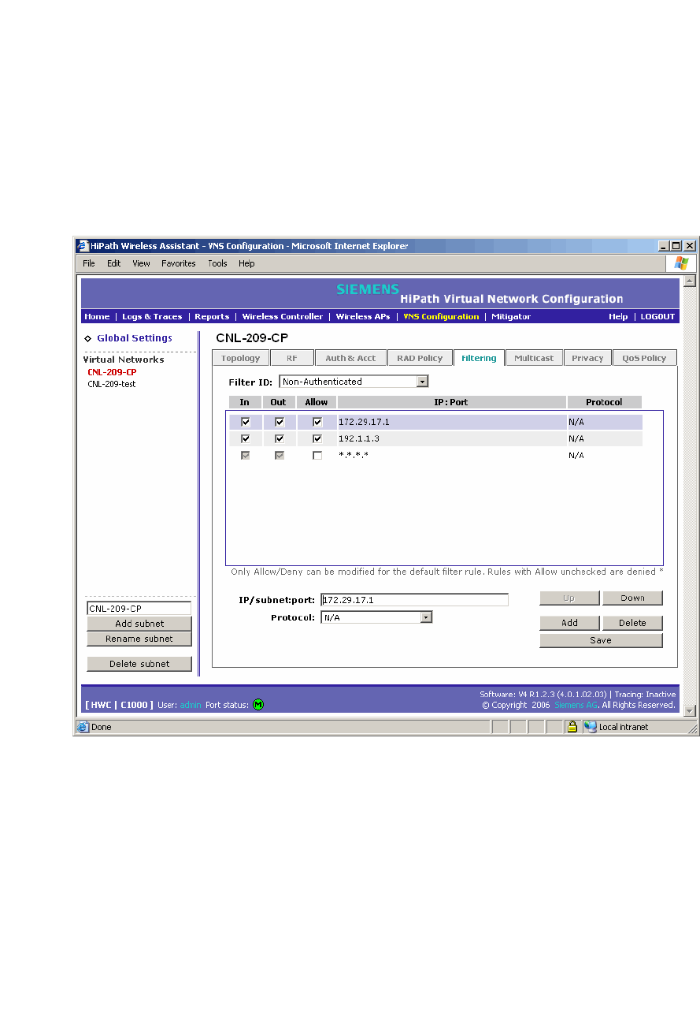Screen dimensions: 700x1036
Task: Select CNL-209-CP virtual network
Action: 112,372
